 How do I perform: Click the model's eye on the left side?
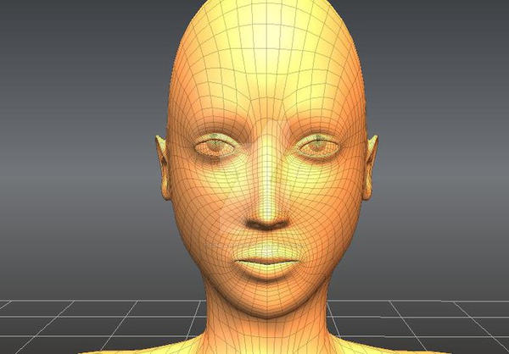point(215,147)
